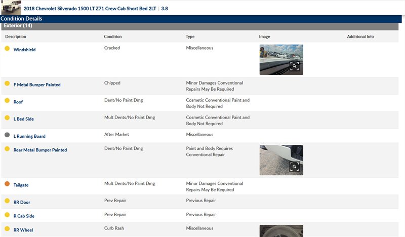This screenshot has height=237, width=405.
Task: Open the F Metal Bumper Painted link
Action: (37, 85)
